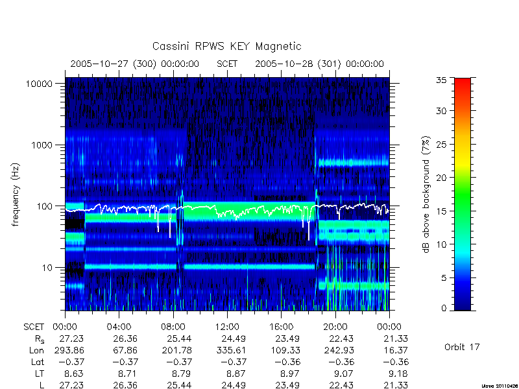Select the 5 tick on the color scale
This screenshot has width=519, height=389.
coord(444,277)
